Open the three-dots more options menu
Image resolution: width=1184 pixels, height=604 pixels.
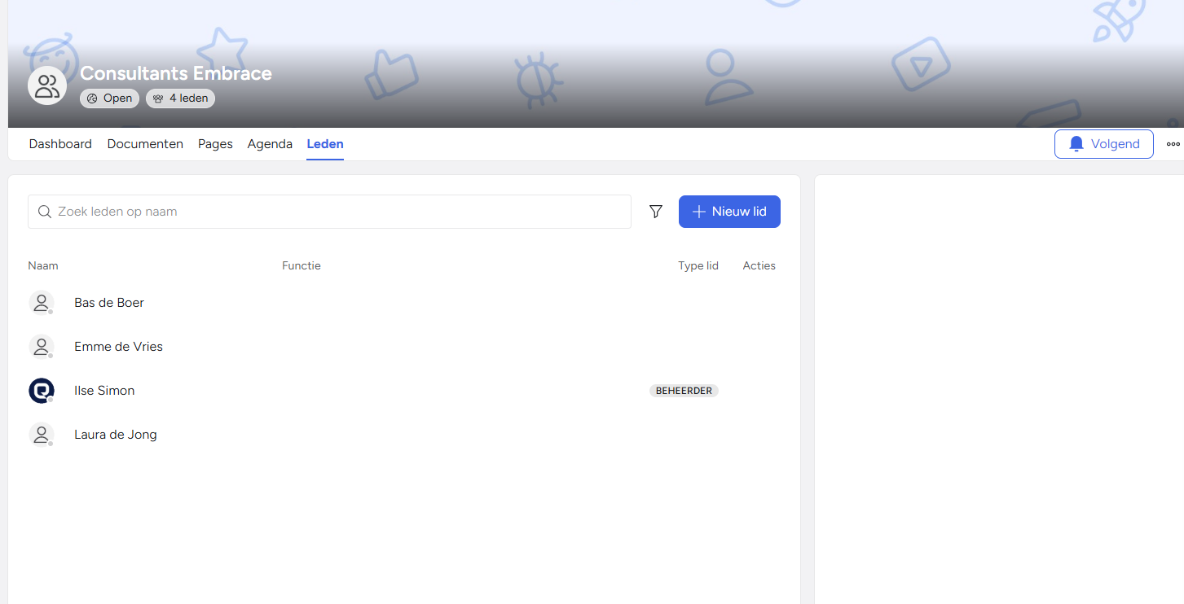pos(1173,144)
